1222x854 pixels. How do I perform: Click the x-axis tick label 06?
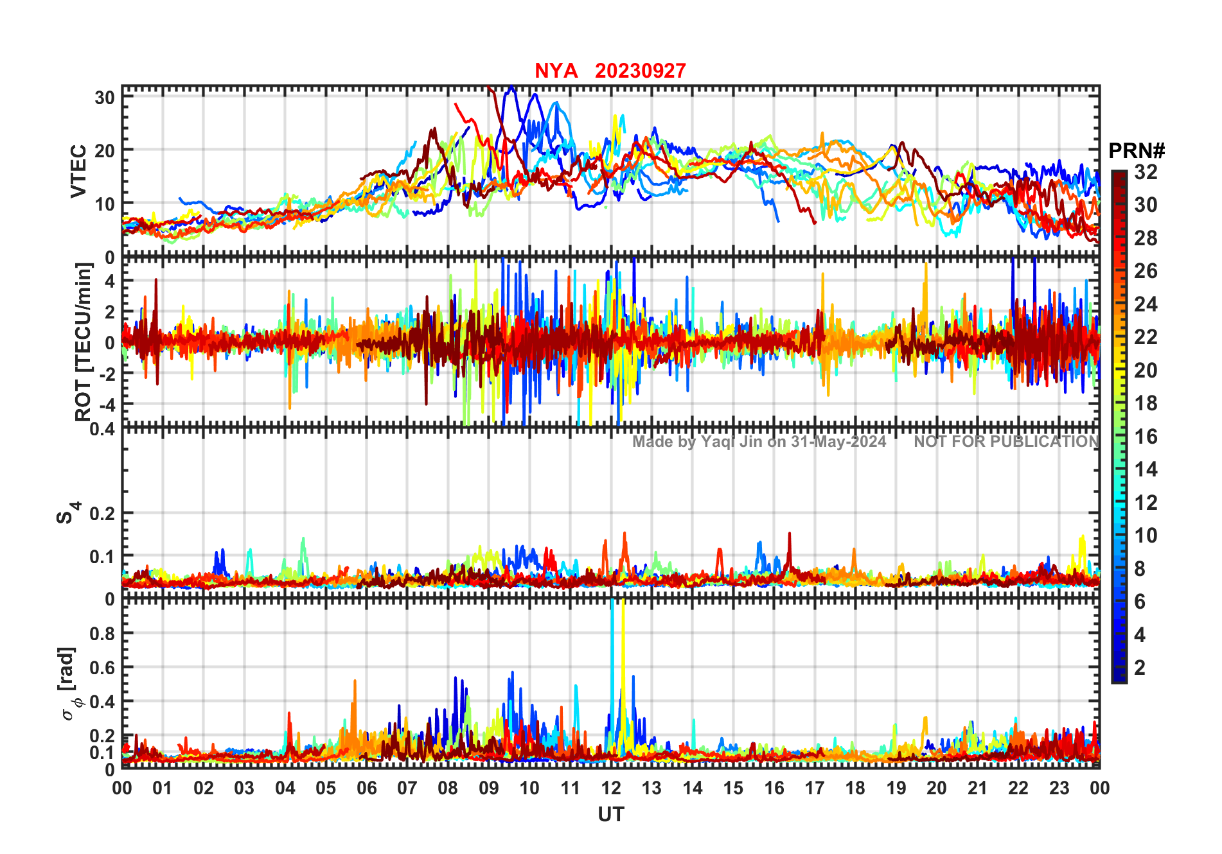click(x=367, y=789)
